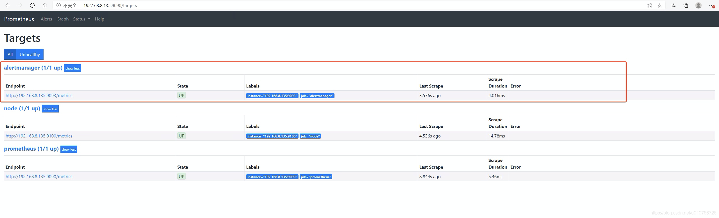Click the translate page icon in address bar

[649, 5]
